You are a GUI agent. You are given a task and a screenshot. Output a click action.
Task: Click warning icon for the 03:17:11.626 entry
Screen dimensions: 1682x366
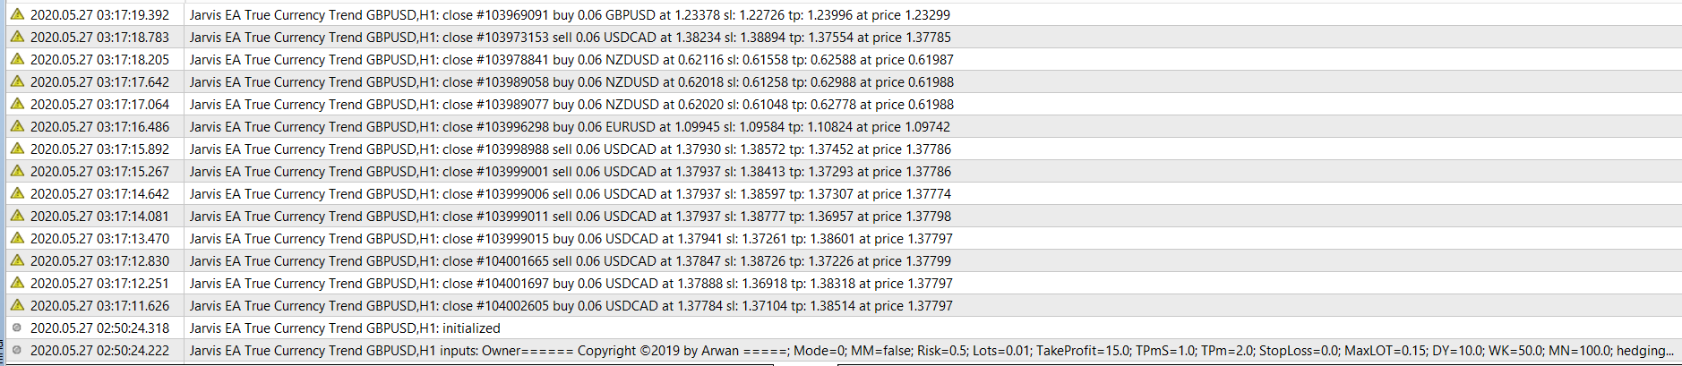pyautogui.click(x=17, y=305)
